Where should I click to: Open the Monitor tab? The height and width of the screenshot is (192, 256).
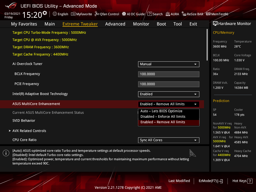pos(141,24)
